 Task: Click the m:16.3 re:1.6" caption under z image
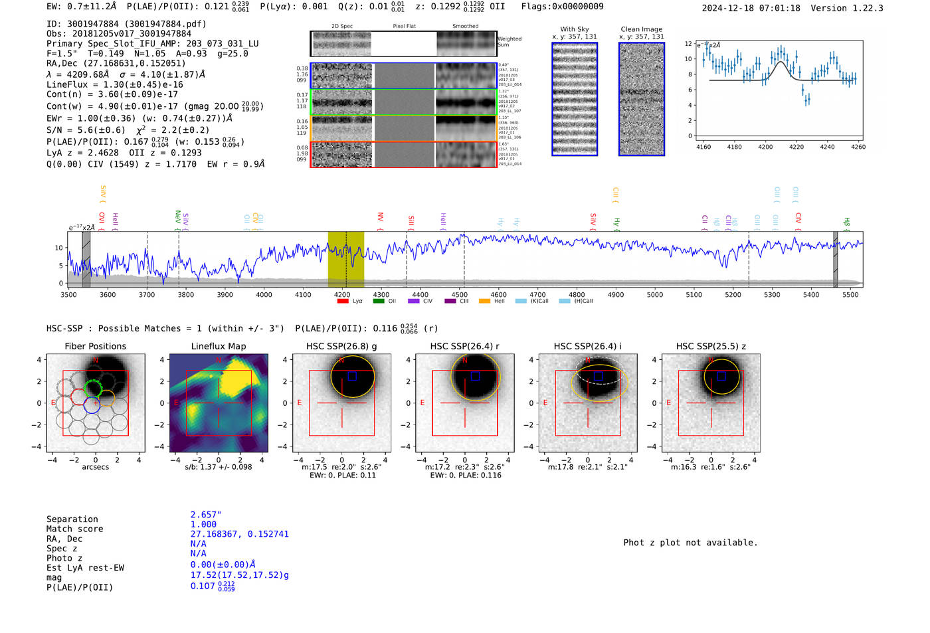point(711,467)
